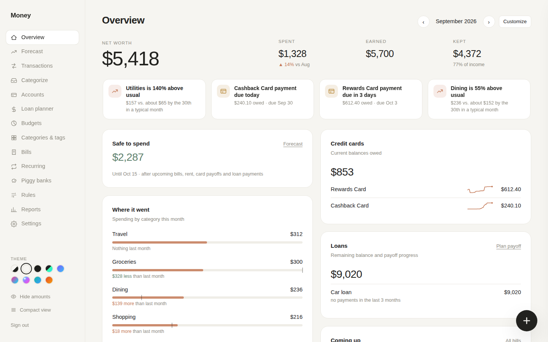The width and height of the screenshot is (548, 342).
Task: Click the Recurring loop icon
Action: (14, 166)
